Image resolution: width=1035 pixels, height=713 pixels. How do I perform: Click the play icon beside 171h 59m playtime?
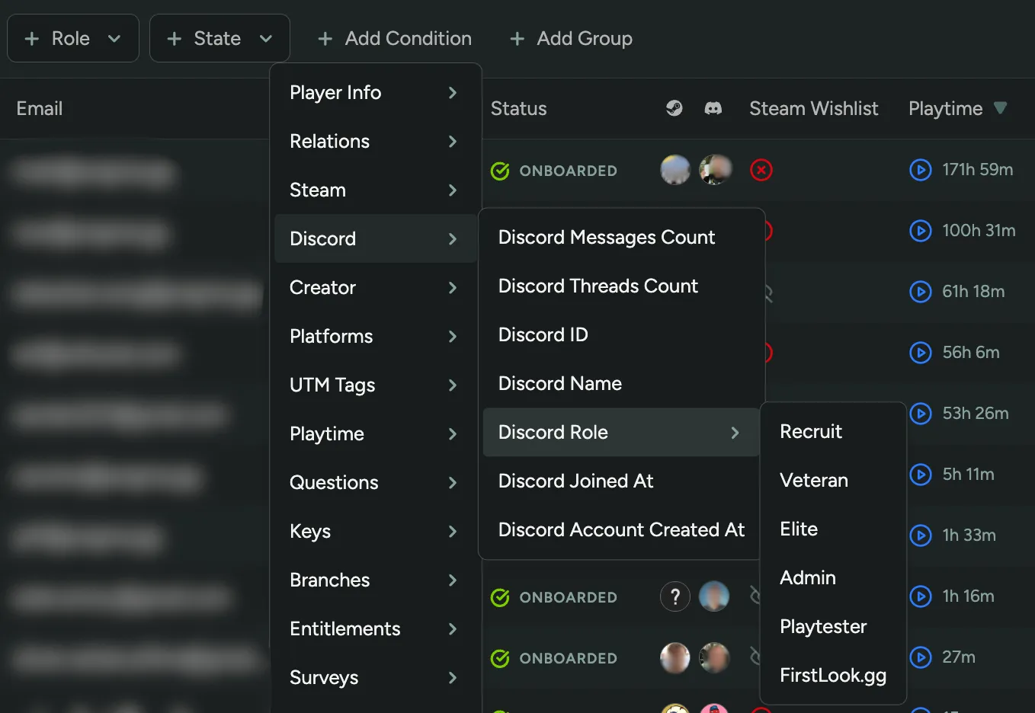pyautogui.click(x=920, y=170)
